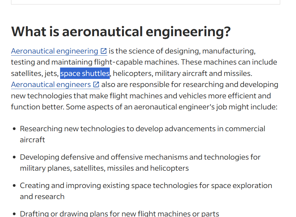Screen dimensions: 296x217
Task: Open the Aeronautical engineers link
Action: (x=55, y=85)
